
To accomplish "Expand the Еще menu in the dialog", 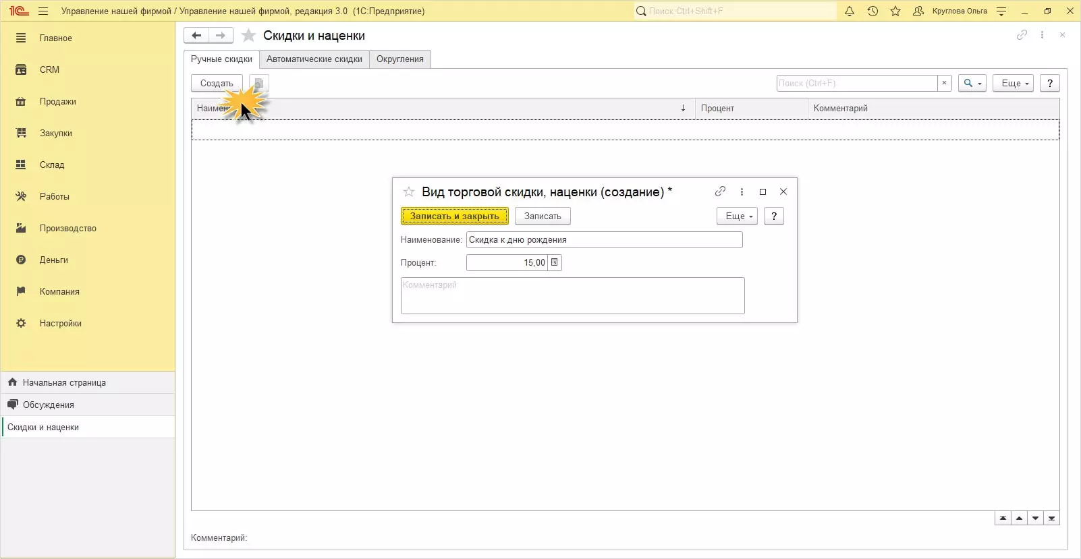I will pyautogui.click(x=737, y=216).
